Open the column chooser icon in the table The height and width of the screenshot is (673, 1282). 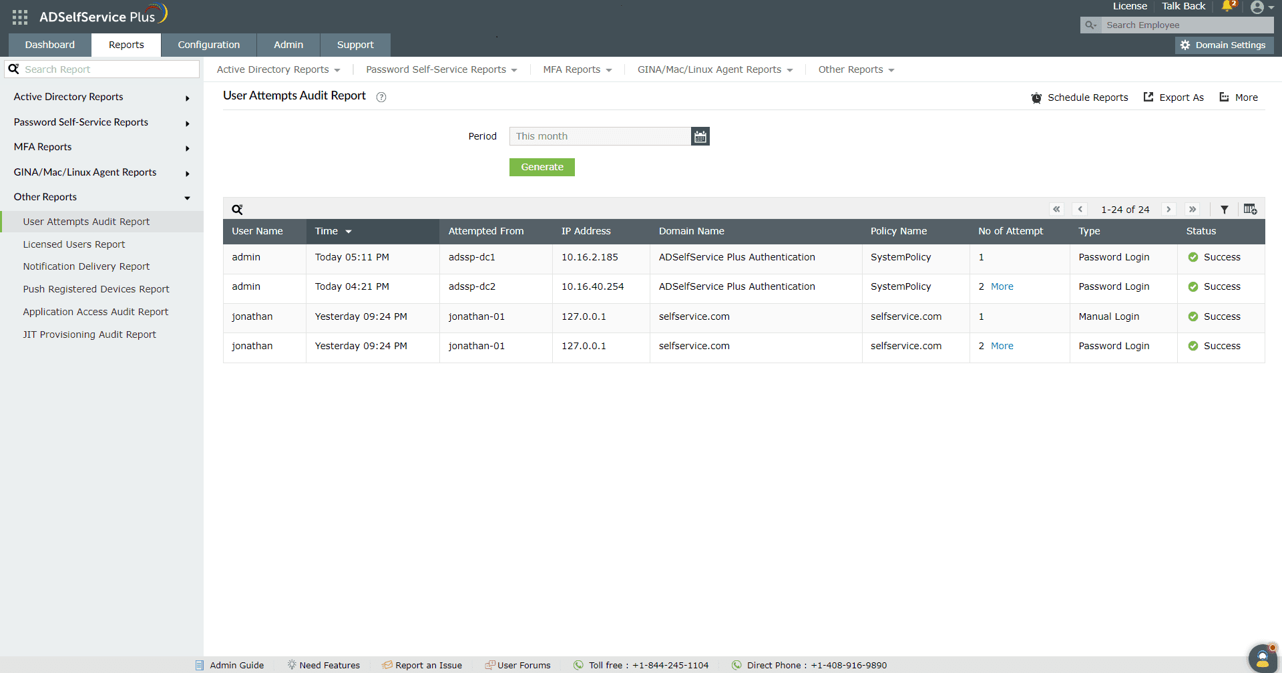(x=1251, y=209)
